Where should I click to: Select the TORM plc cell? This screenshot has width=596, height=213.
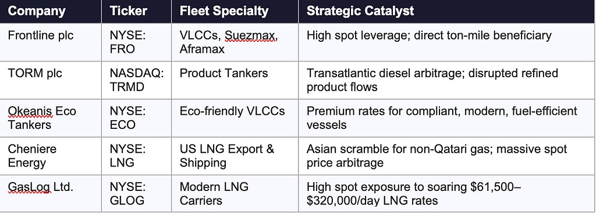tap(51, 80)
